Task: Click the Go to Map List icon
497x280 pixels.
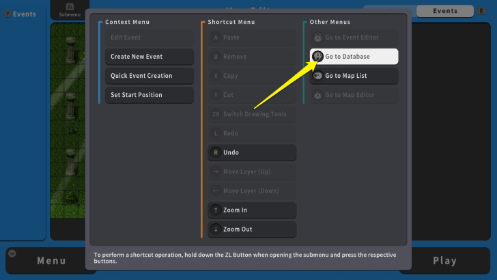Action: click(x=317, y=76)
